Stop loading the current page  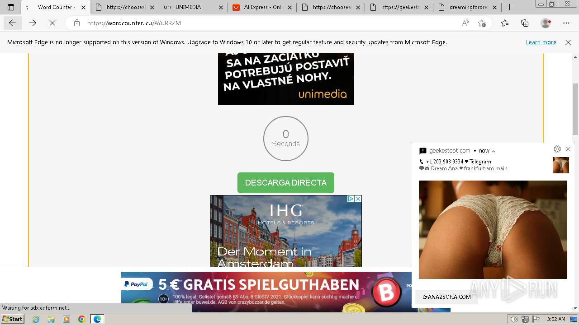tap(52, 23)
